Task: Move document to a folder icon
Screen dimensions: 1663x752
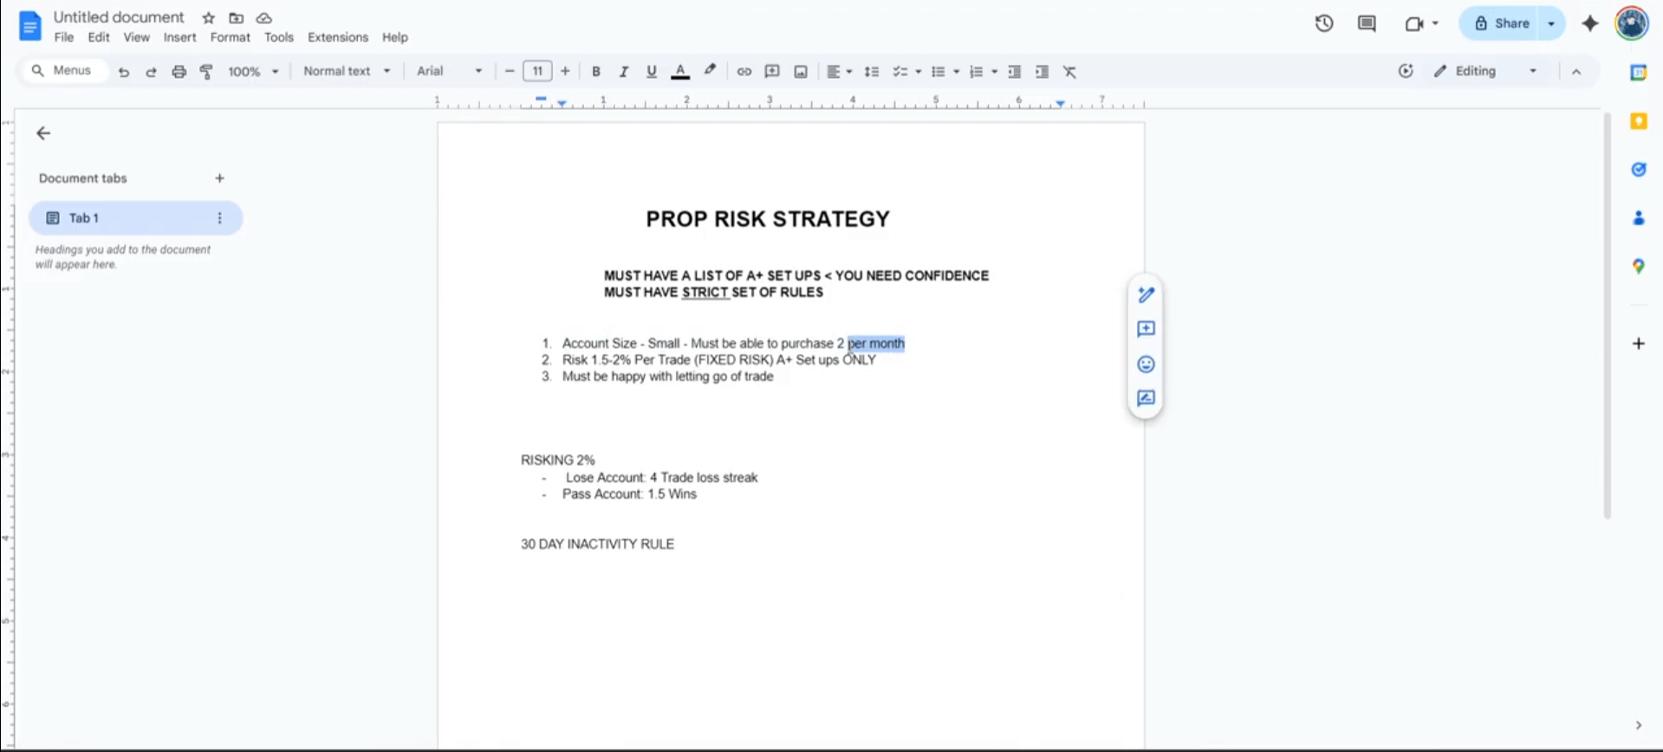Action: [236, 18]
